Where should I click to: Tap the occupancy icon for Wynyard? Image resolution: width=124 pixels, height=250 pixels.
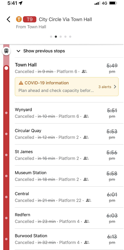tap(86, 116)
